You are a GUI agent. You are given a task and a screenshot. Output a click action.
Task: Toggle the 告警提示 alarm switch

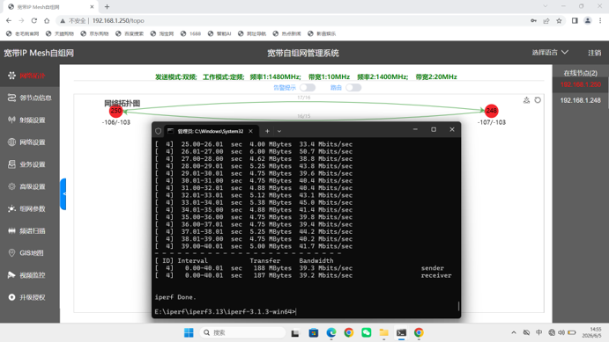pos(308,88)
